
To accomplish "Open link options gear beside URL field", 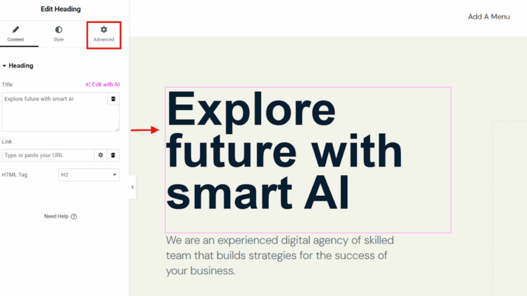I will coord(101,155).
